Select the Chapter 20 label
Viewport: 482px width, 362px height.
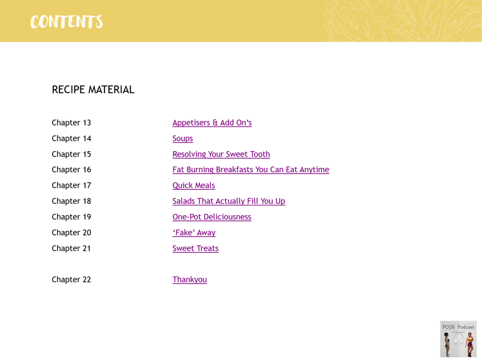point(71,232)
